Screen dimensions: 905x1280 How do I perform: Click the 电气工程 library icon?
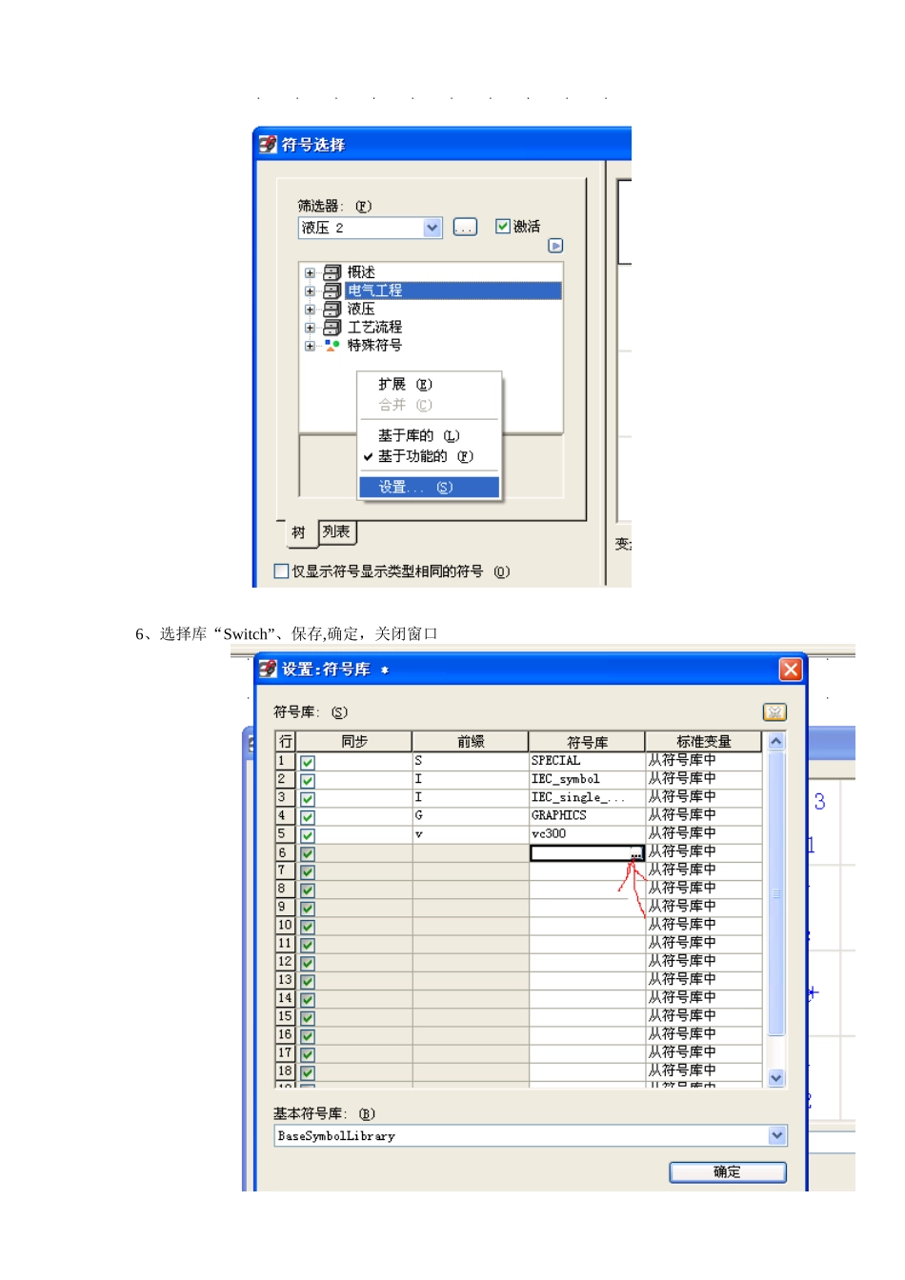tap(332, 290)
